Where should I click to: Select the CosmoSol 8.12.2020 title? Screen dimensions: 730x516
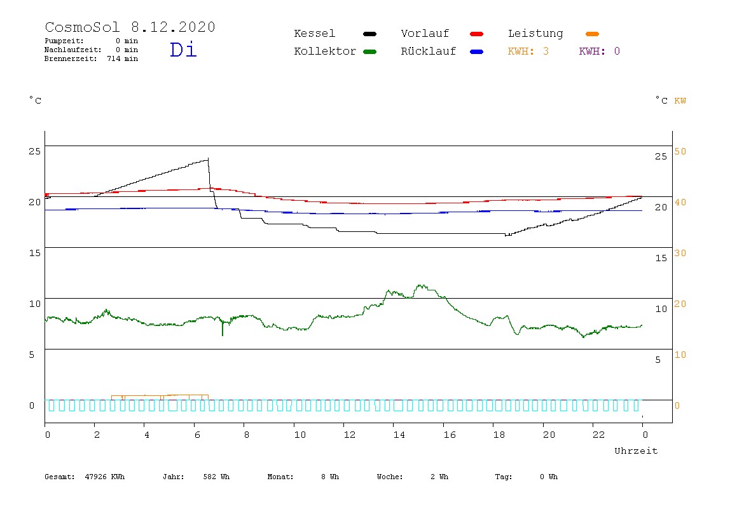click(130, 27)
